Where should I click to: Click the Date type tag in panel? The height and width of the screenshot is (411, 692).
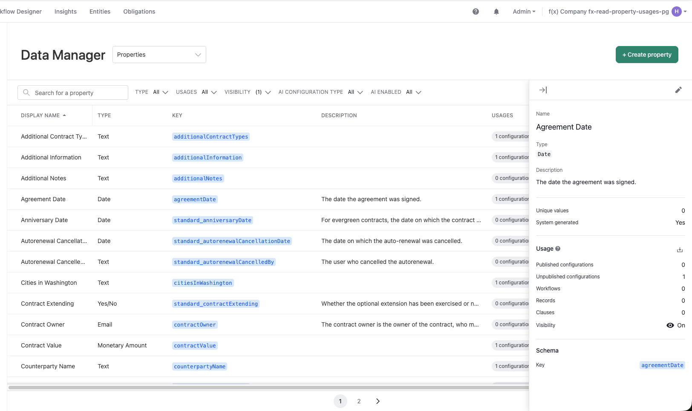tap(544, 154)
